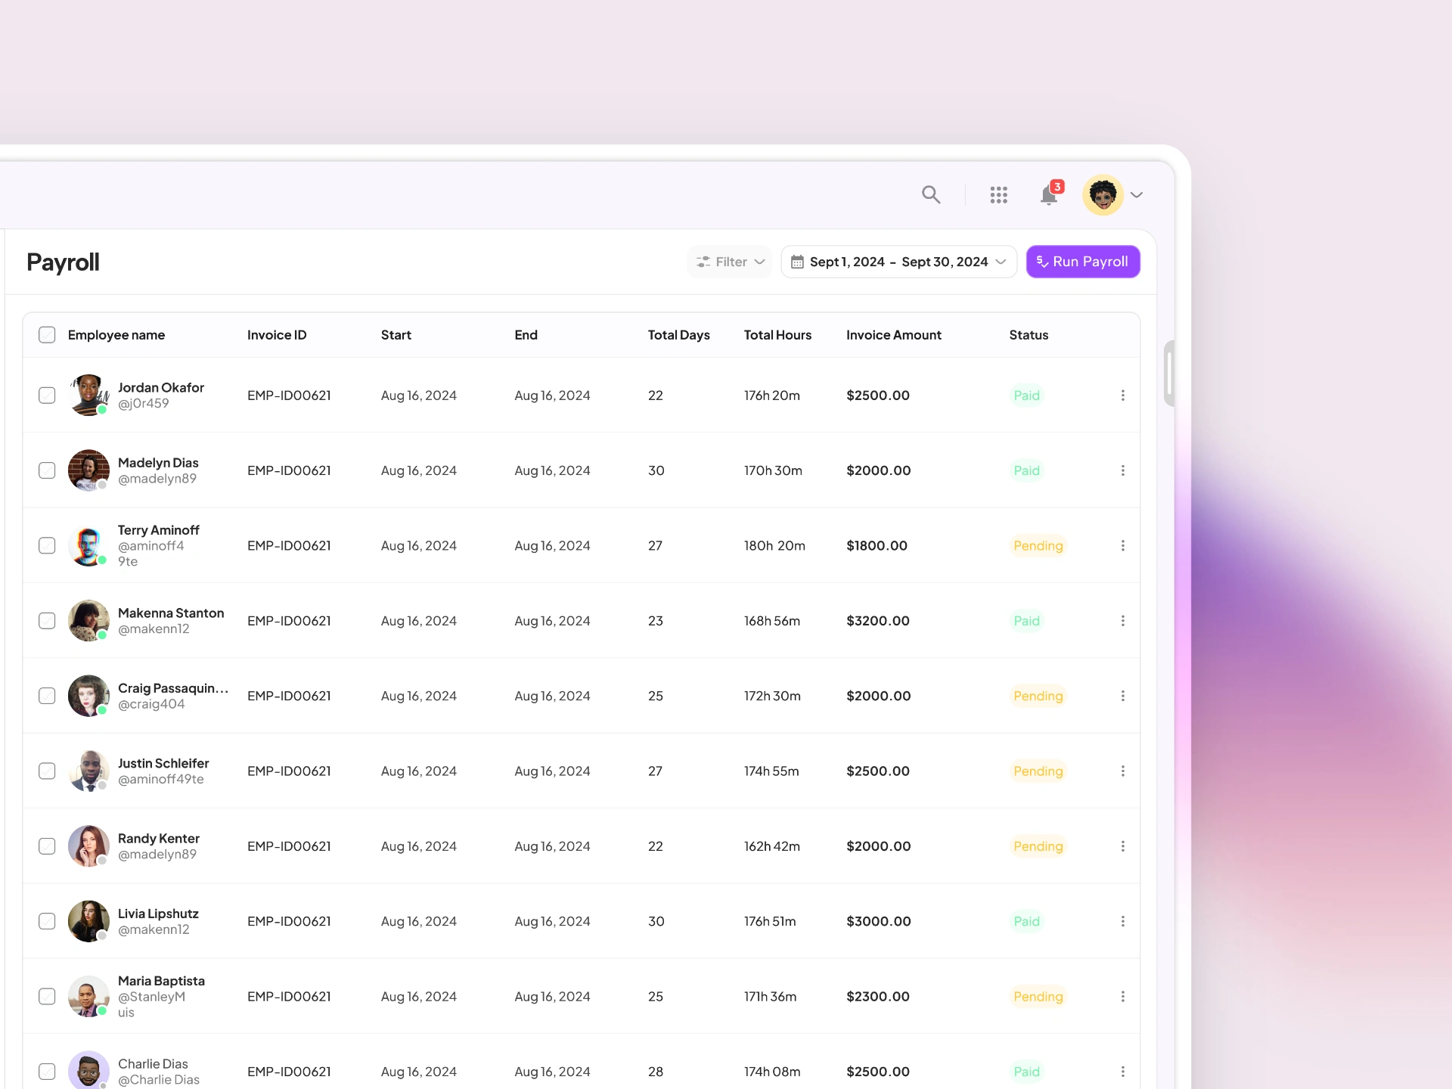Click the search magnifier icon

coord(931,195)
